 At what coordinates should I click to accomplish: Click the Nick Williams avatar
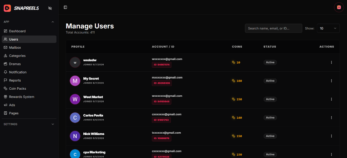(x=75, y=136)
